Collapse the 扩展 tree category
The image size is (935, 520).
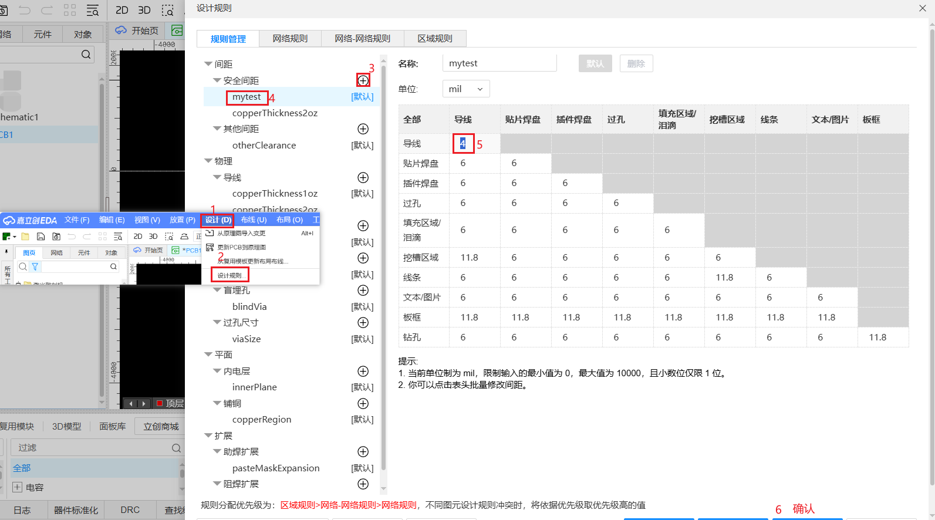[208, 435]
